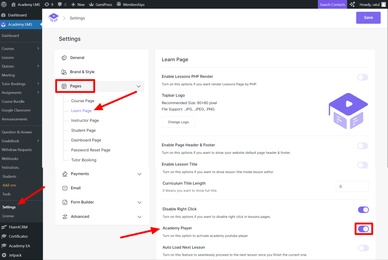Click the Academy LMS breadcrumb logo icon
388x260 pixels.
pyautogui.click(x=53, y=18)
